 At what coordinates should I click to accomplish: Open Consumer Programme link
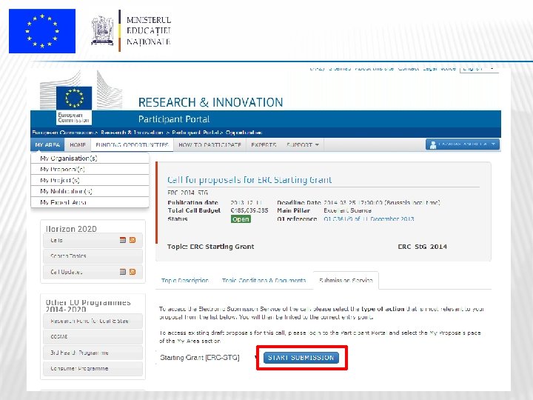(x=93, y=368)
